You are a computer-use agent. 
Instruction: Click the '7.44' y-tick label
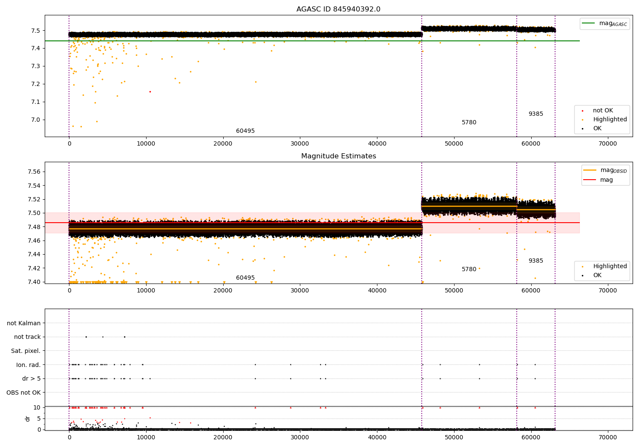34,255
